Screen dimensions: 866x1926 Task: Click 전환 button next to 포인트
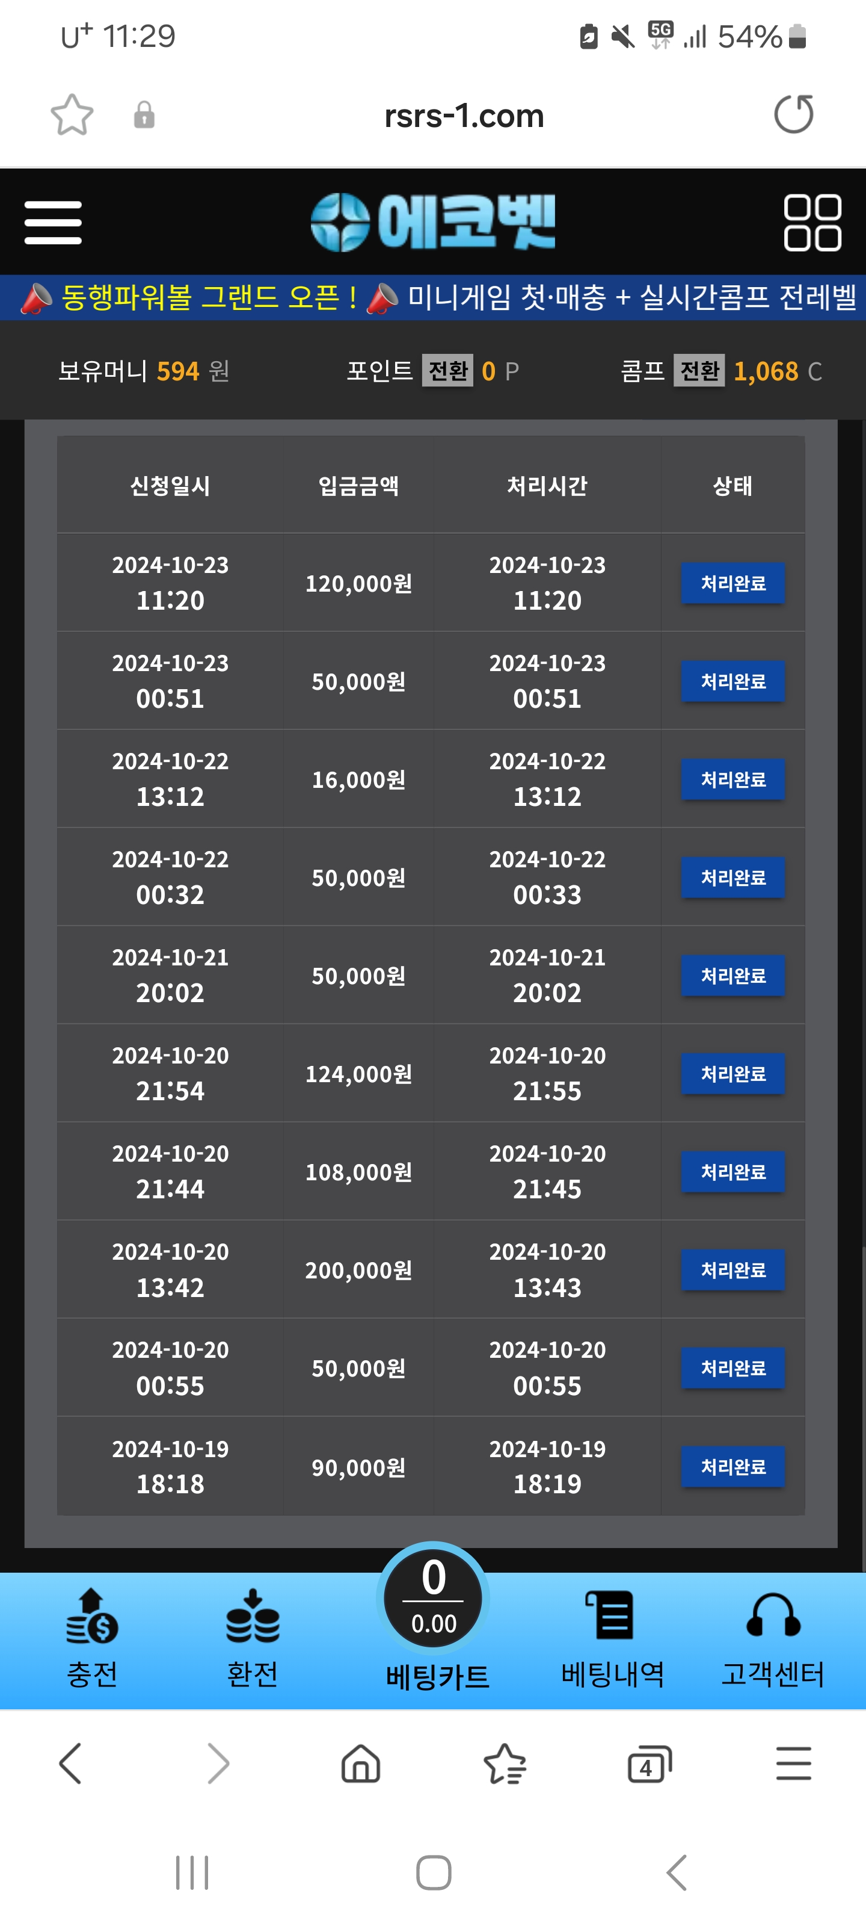(x=447, y=371)
